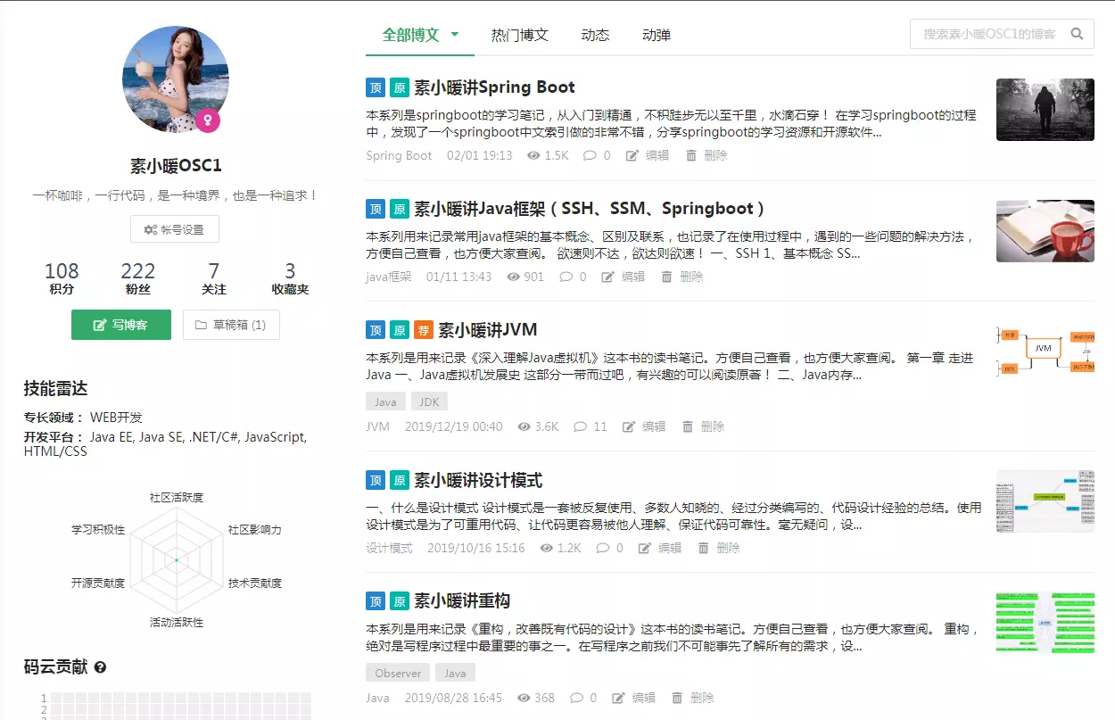
Task: Click the 设计模式 category link
Action: (389, 548)
